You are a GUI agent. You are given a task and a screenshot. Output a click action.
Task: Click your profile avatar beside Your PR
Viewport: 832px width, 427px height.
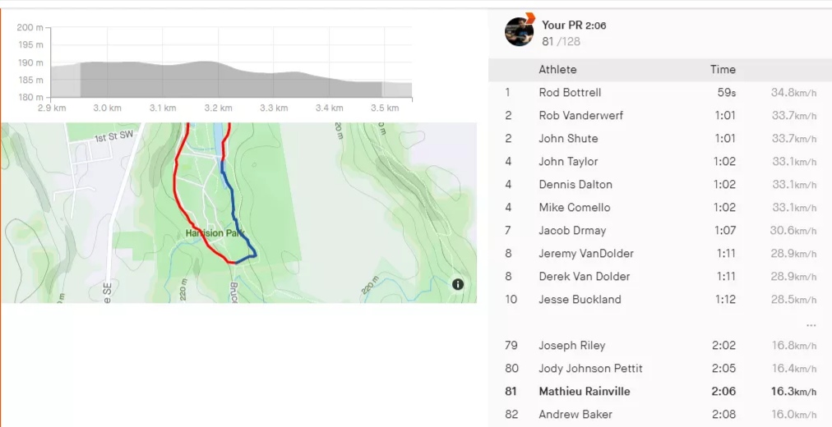point(519,31)
